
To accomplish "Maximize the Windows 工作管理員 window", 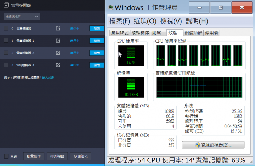I will (x=221, y=7).
